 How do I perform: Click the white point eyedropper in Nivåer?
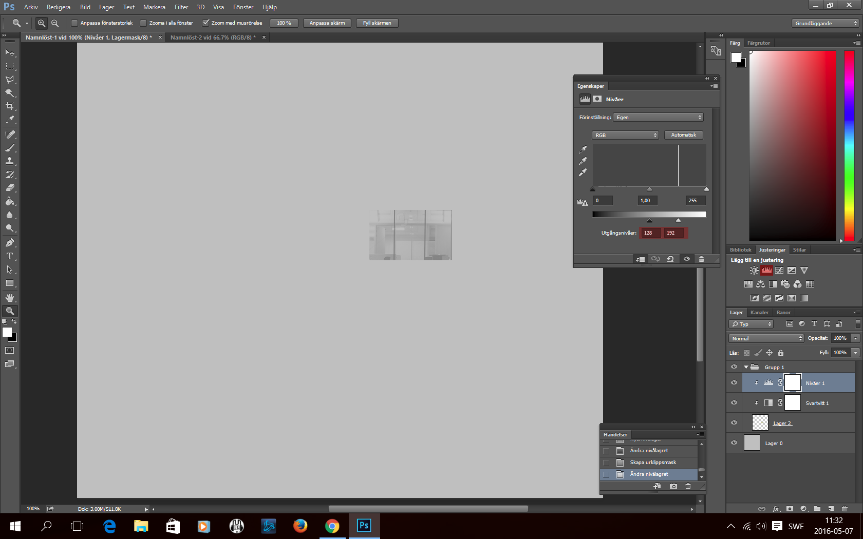click(583, 172)
